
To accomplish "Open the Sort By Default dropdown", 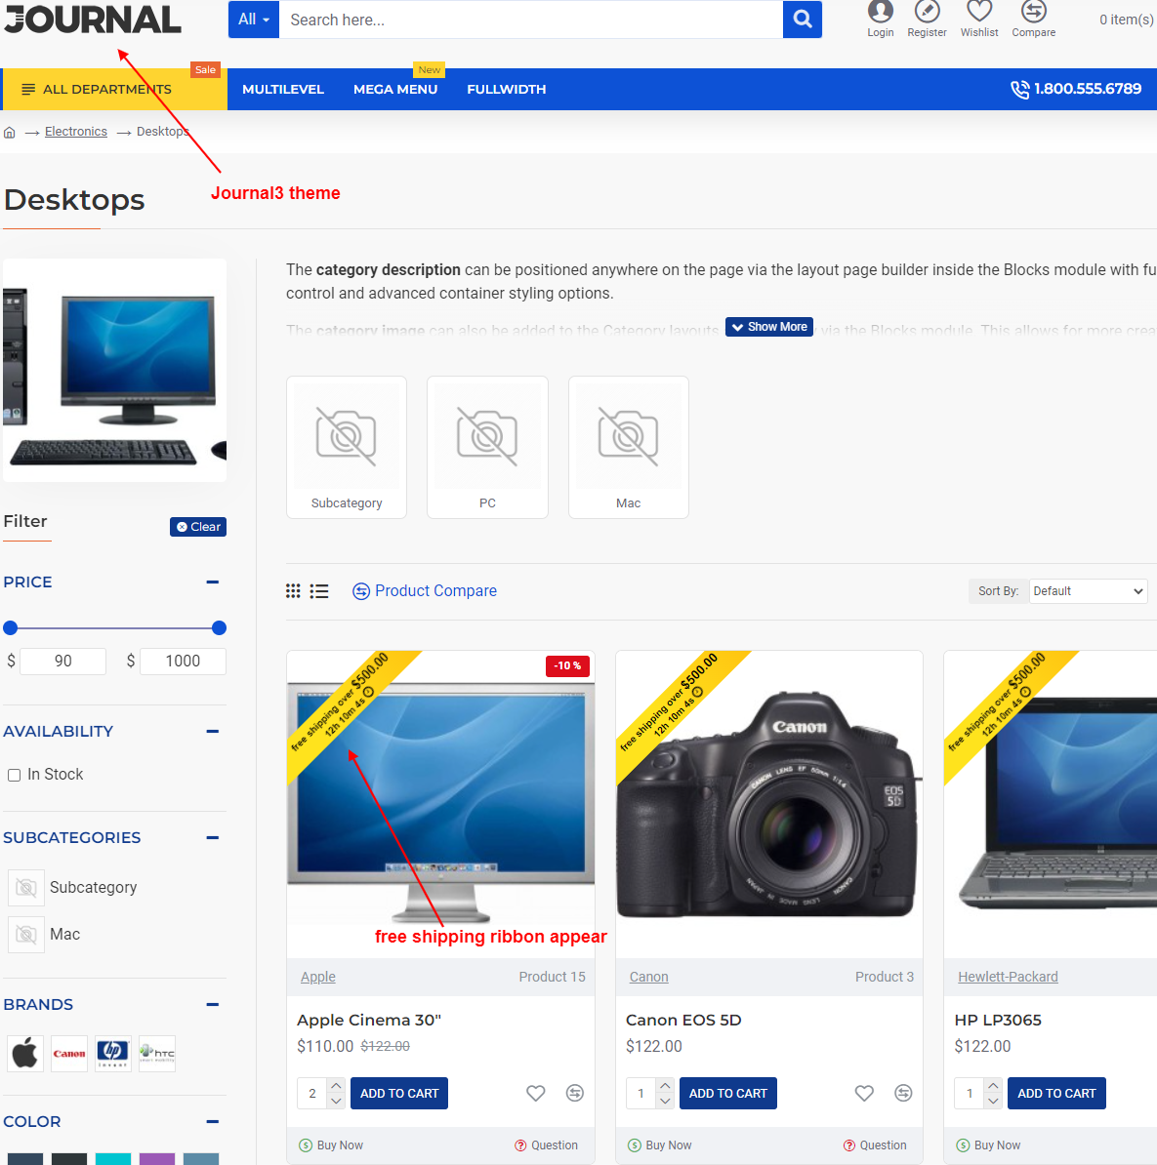I will pos(1088,591).
